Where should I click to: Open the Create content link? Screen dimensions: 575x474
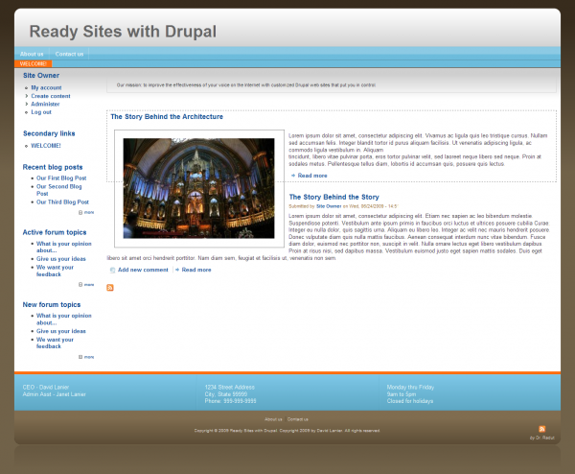50,96
